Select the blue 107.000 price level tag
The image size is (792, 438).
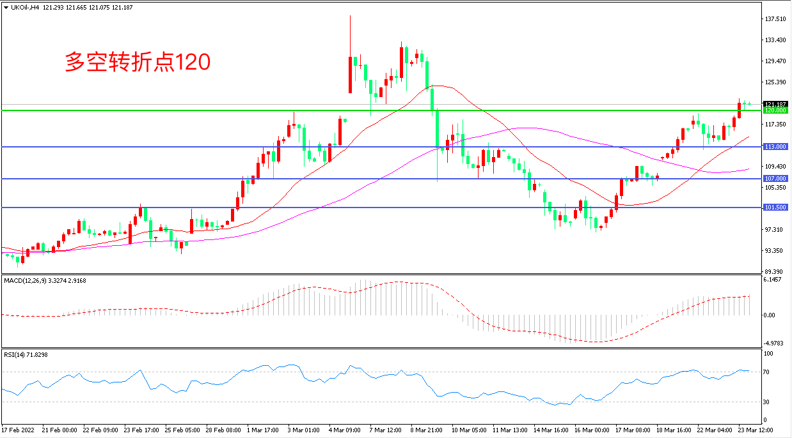click(x=775, y=179)
